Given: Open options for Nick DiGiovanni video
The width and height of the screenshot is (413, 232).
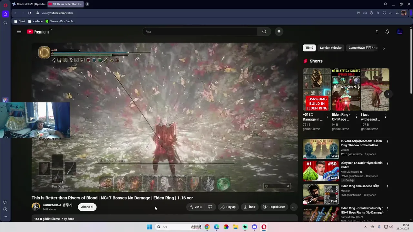Looking at the screenshot, I should coord(388,163).
